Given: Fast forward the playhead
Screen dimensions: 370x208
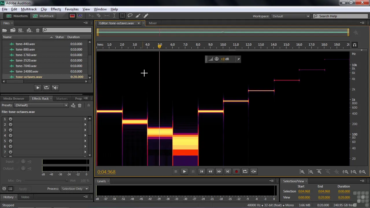Looking at the screenshot, I should tap(219, 172).
